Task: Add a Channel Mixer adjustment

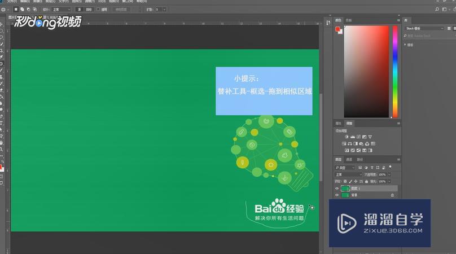Action: (x=367, y=144)
